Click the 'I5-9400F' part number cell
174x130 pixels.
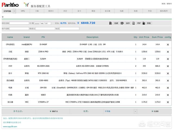[x=43, y=45]
